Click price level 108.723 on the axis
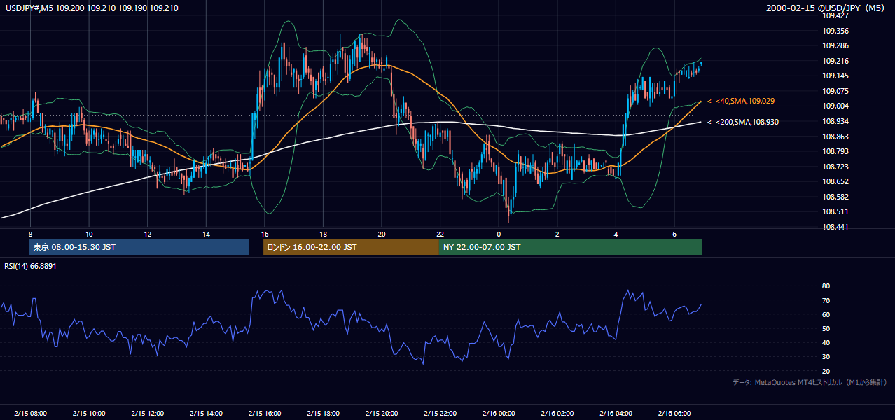The width and height of the screenshot is (895, 420). 835,167
